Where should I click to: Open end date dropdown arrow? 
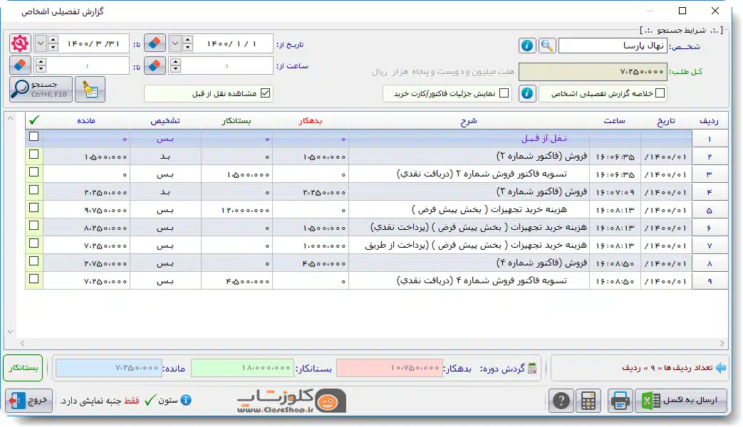click(x=41, y=43)
